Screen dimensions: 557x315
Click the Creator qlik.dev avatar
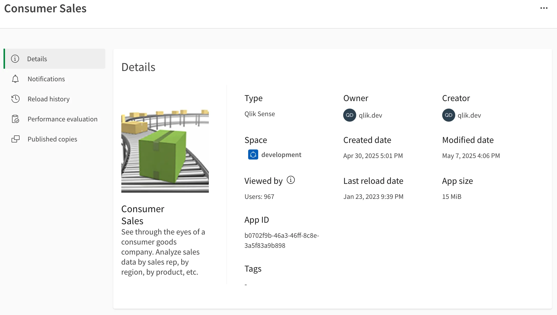[448, 115]
